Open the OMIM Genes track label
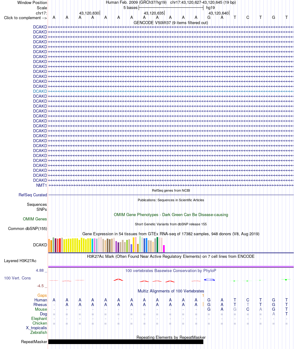 (x=35, y=219)
